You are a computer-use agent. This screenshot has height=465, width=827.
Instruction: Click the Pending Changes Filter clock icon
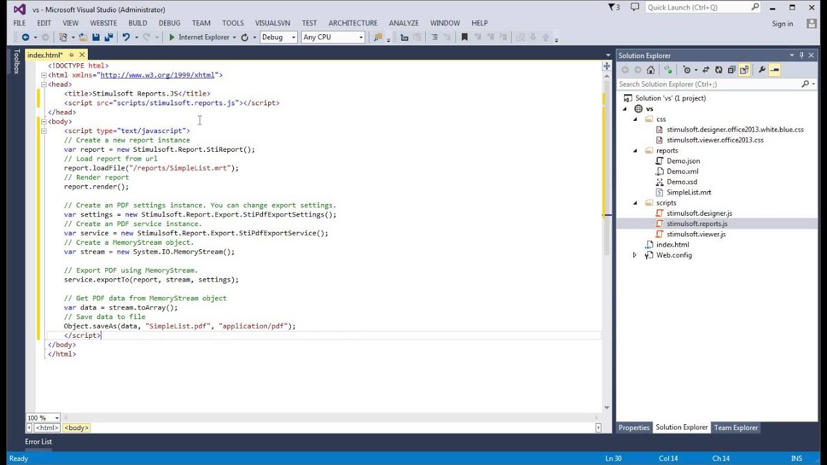coord(687,70)
